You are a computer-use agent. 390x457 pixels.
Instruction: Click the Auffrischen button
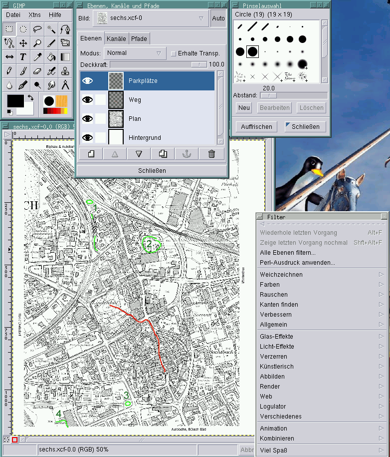tap(257, 126)
